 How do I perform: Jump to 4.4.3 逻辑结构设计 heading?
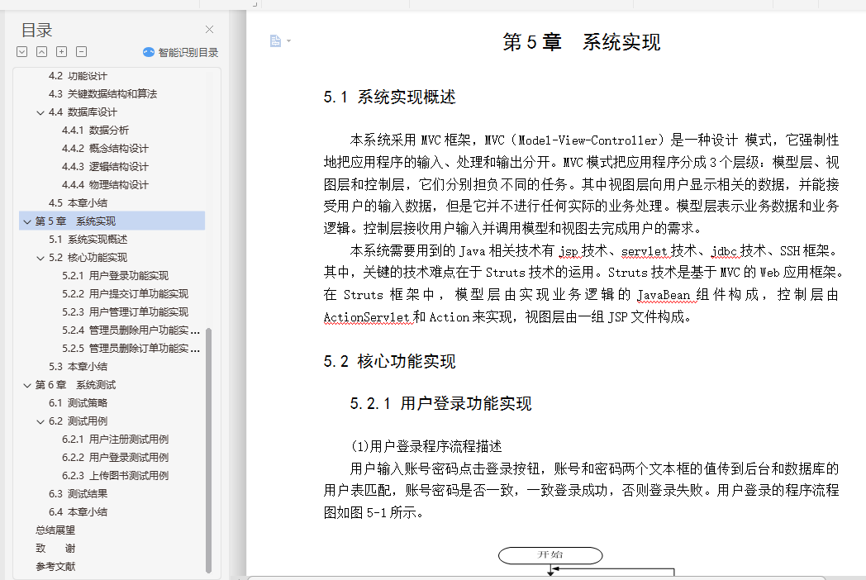point(105,167)
